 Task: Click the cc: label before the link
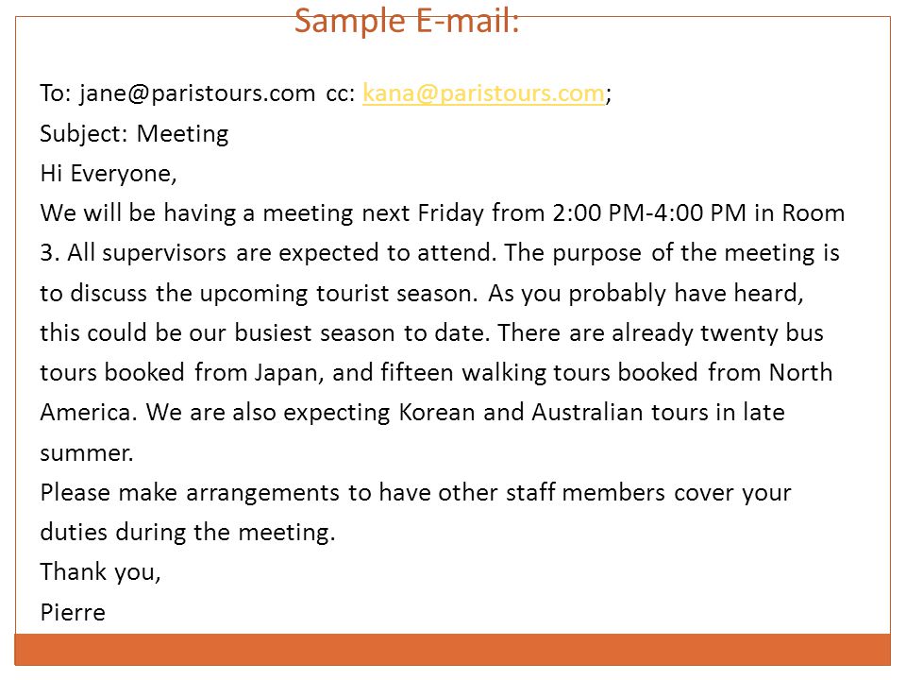[x=341, y=93]
